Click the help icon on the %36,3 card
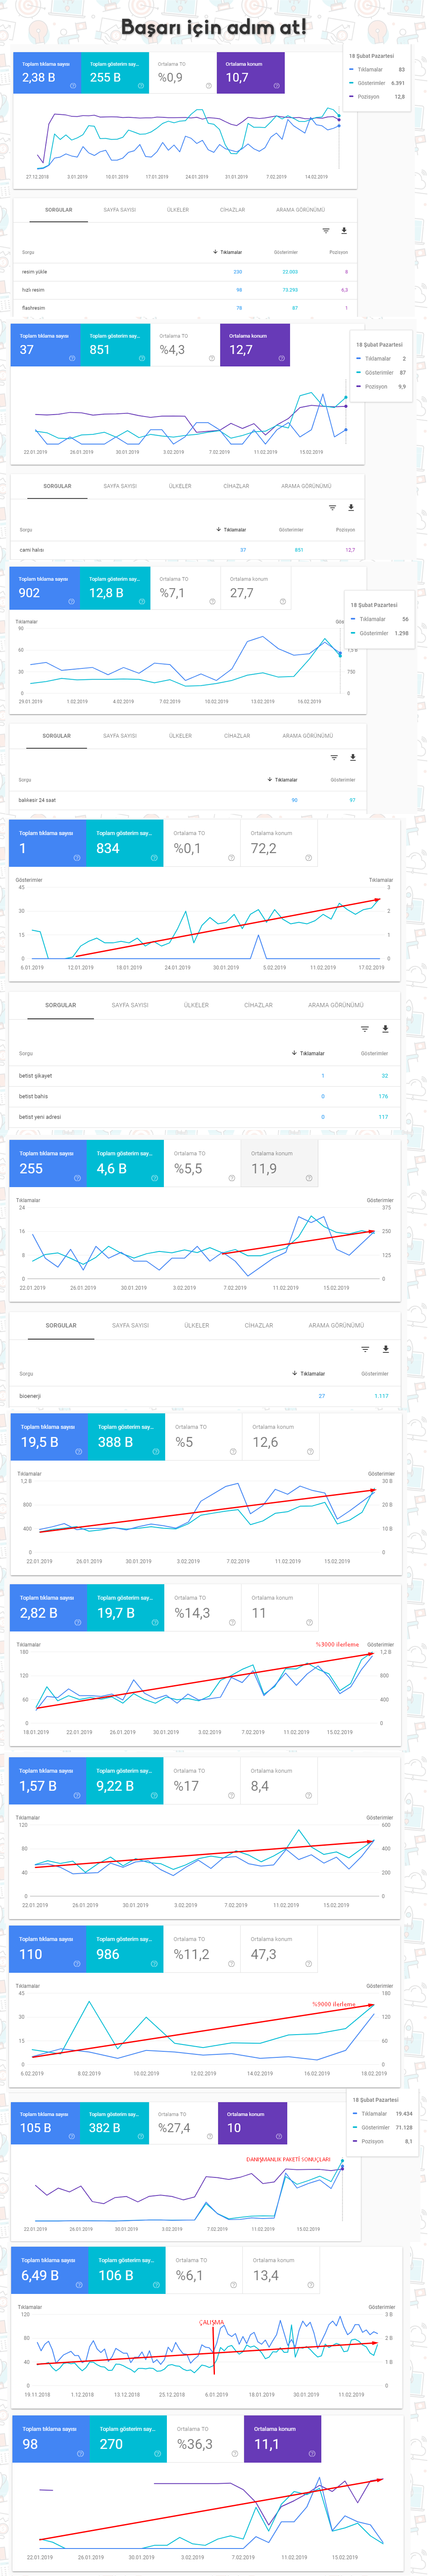 [x=235, y=2453]
